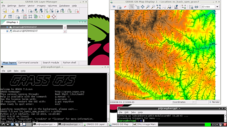Toggle the elevation@PERMANENT layer checkbox
This screenshot has width=227, height=127.
pyautogui.click(x=7, y=31)
